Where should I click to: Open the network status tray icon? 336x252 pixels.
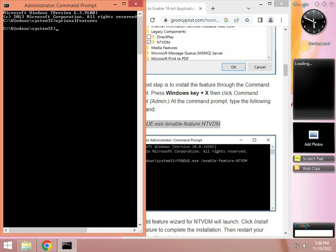pos(297,246)
